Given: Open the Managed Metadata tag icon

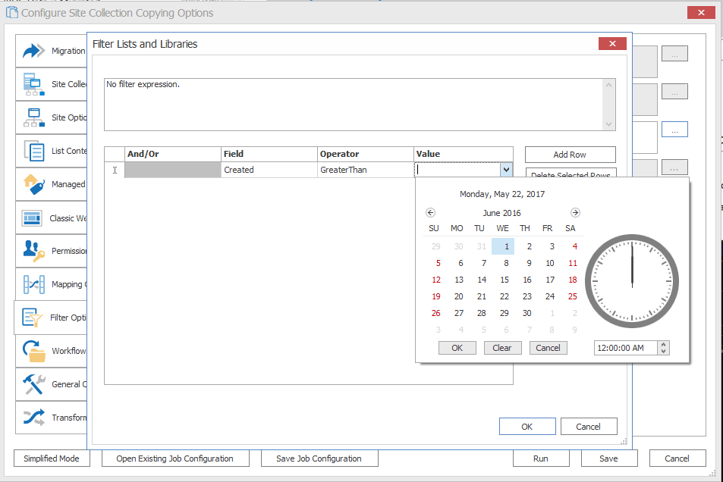Looking at the screenshot, I should coord(34,184).
